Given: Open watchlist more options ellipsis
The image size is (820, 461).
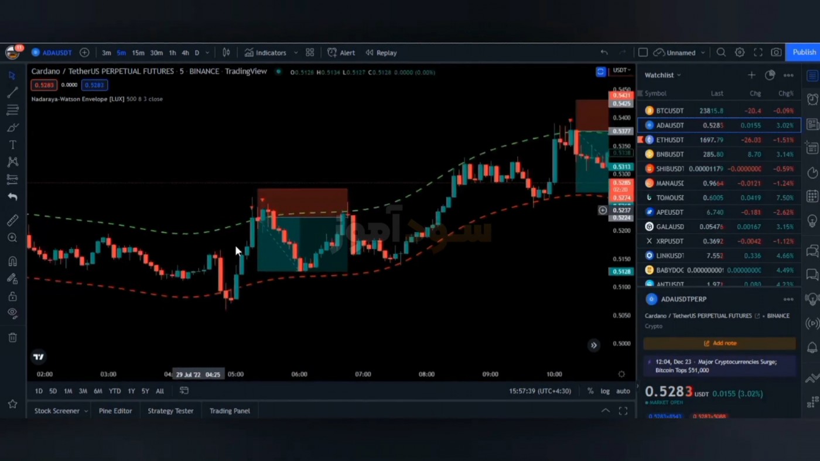Looking at the screenshot, I should coord(788,75).
